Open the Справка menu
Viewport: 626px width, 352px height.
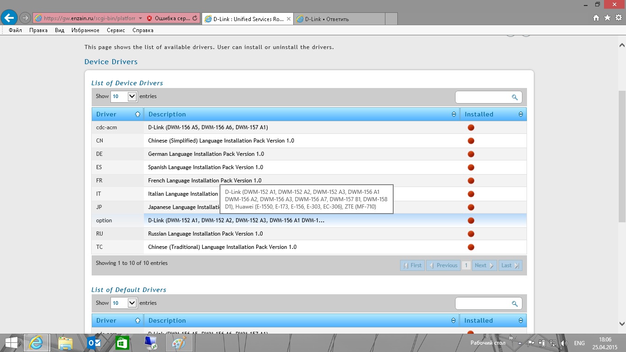click(x=143, y=30)
